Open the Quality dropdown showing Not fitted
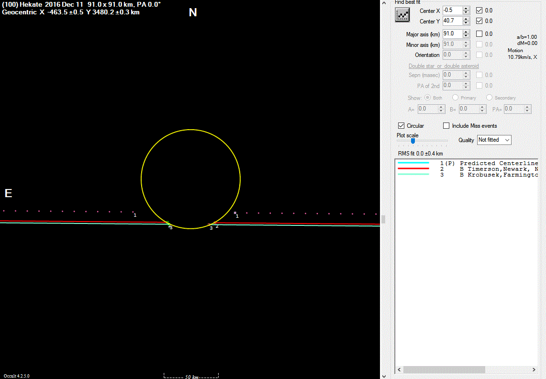The width and height of the screenshot is (546, 379). [x=494, y=140]
